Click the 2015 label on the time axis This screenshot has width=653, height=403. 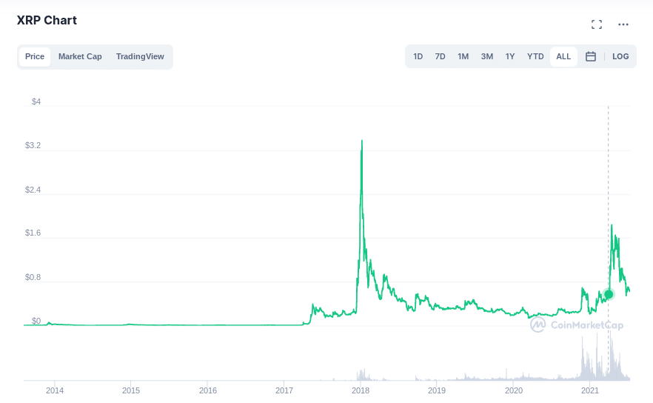[131, 390]
